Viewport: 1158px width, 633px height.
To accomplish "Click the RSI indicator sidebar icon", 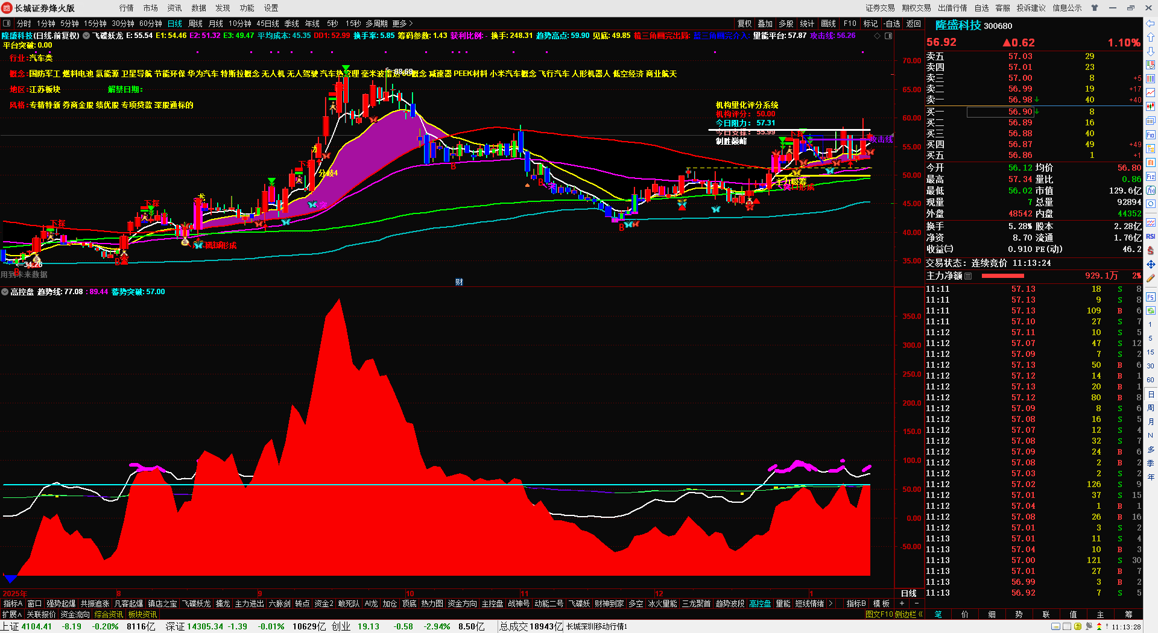I will click(1150, 236).
